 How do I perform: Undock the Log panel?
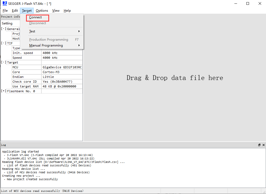click(259, 145)
